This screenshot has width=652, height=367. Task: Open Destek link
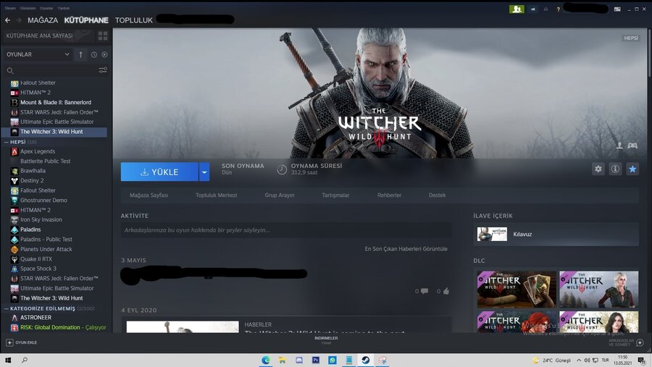[437, 195]
